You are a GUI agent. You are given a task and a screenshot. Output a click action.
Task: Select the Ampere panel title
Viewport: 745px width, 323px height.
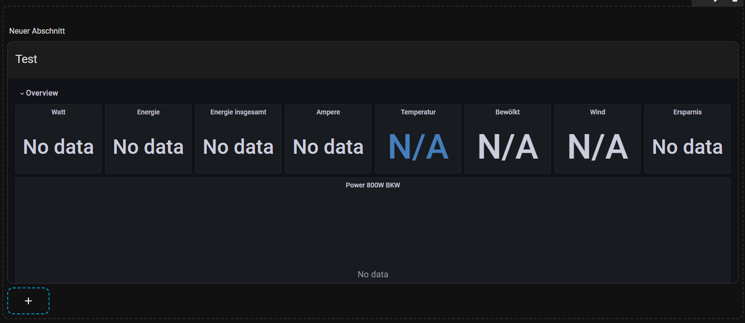328,112
